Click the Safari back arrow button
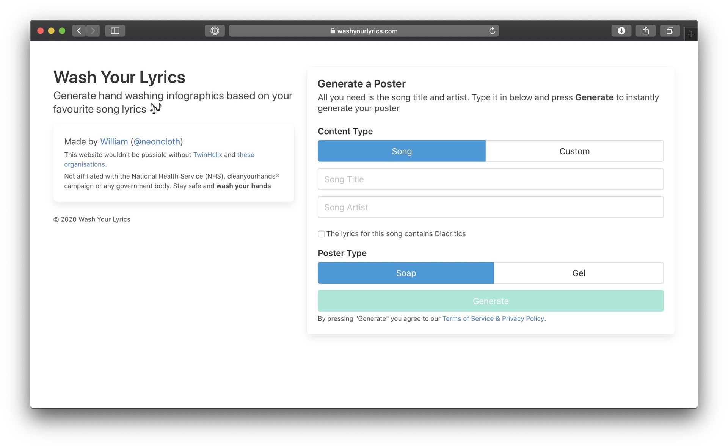The image size is (728, 448). point(79,31)
